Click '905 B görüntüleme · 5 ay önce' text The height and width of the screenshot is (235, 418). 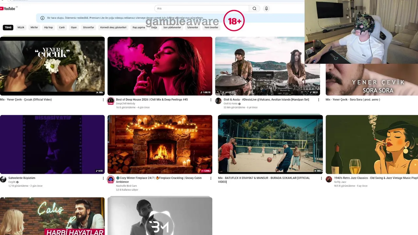pos(351,186)
